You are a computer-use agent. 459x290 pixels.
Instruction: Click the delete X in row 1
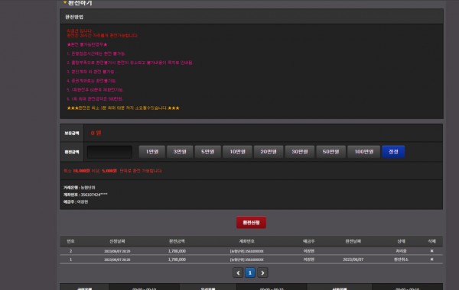[x=431, y=259]
